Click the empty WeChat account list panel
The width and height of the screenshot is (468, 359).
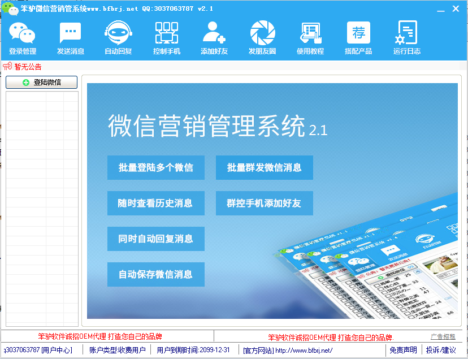pos(42,209)
